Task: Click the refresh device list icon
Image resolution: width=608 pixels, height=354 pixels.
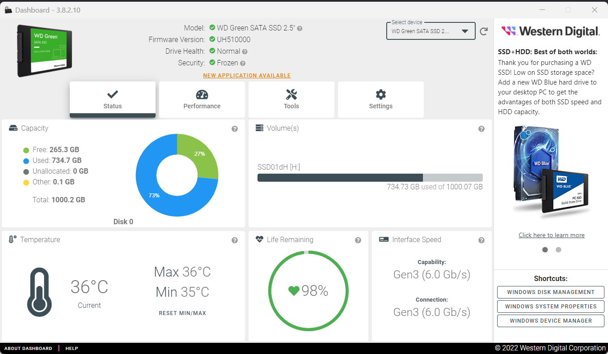Action: click(484, 31)
